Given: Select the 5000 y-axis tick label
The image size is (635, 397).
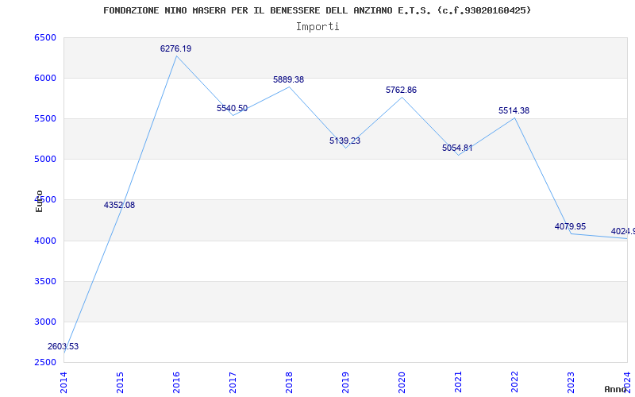Looking at the screenshot, I should (45, 160).
